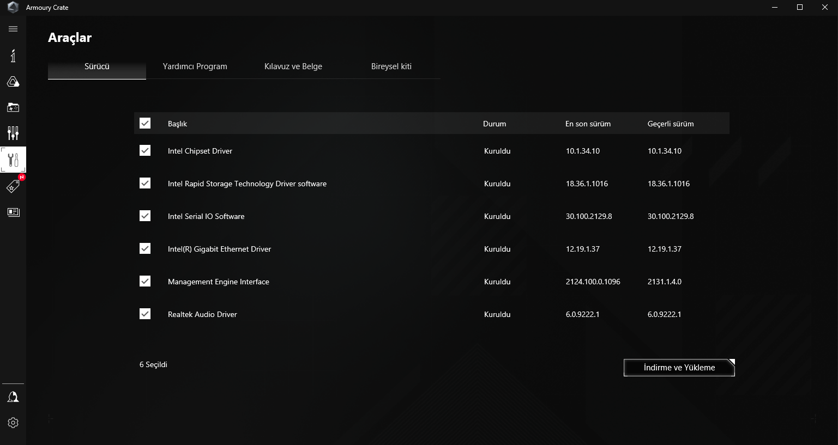Click the Armoury Crate title bar text
Image resolution: width=838 pixels, height=445 pixels.
tap(47, 8)
